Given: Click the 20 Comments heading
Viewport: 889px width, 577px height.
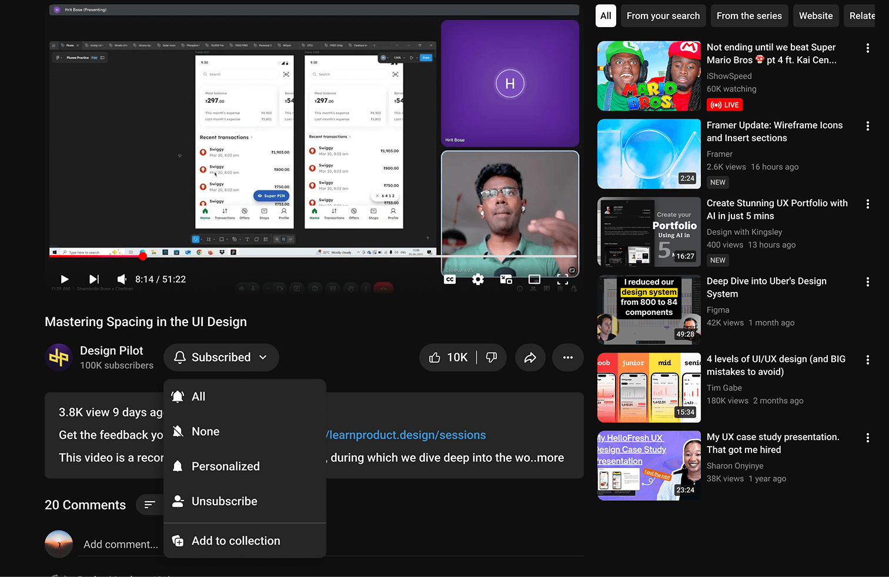Looking at the screenshot, I should (x=85, y=505).
